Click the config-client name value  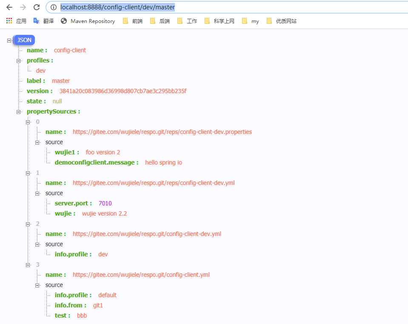tap(70, 50)
